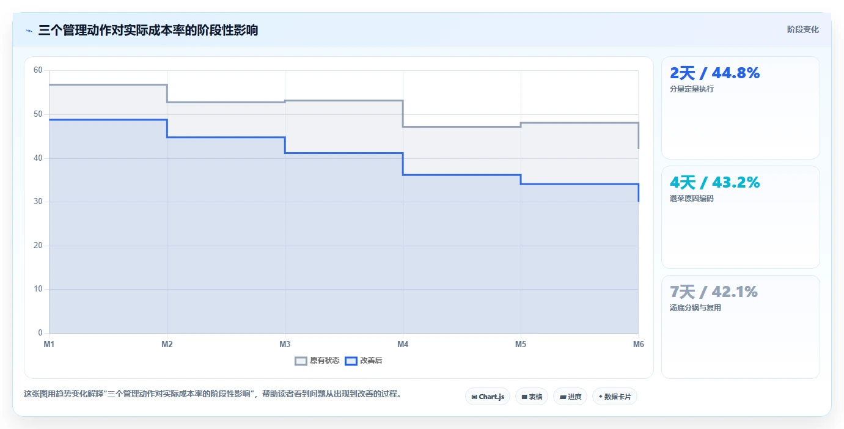Click the 30 y-axis tick label

(x=38, y=202)
